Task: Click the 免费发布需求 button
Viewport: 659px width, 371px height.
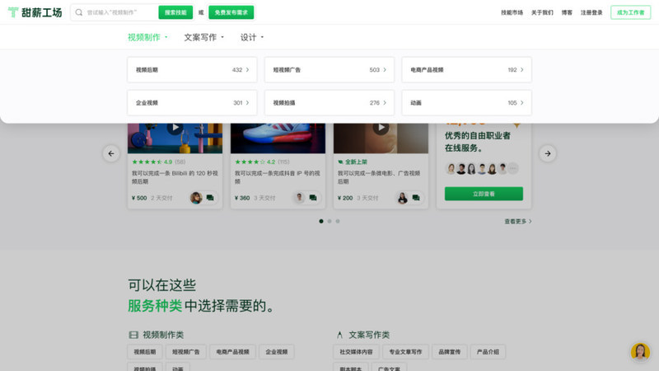Action: [231, 12]
